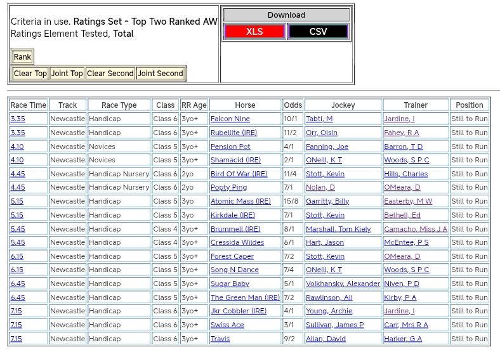Image resolution: width=500 pixels, height=359 pixels.
Task: Click the red XLS download button
Action: click(x=254, y=32)
